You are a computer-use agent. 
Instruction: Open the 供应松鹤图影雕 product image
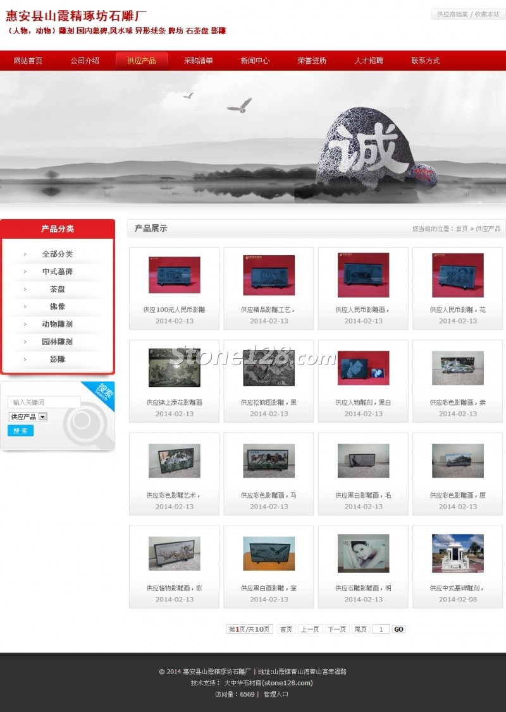pyautogui.click(x=268, y=368)
